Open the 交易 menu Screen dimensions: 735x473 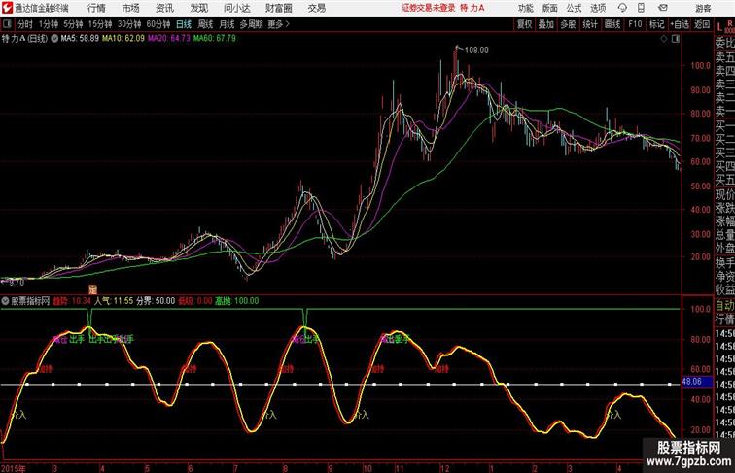[316, 8]
